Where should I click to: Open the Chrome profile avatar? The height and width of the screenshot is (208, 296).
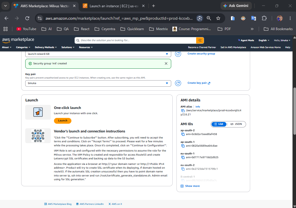tap(279, 18)
